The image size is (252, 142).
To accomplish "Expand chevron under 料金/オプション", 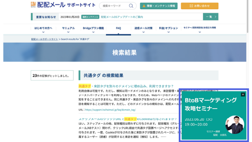I will [x=169, y=32].
